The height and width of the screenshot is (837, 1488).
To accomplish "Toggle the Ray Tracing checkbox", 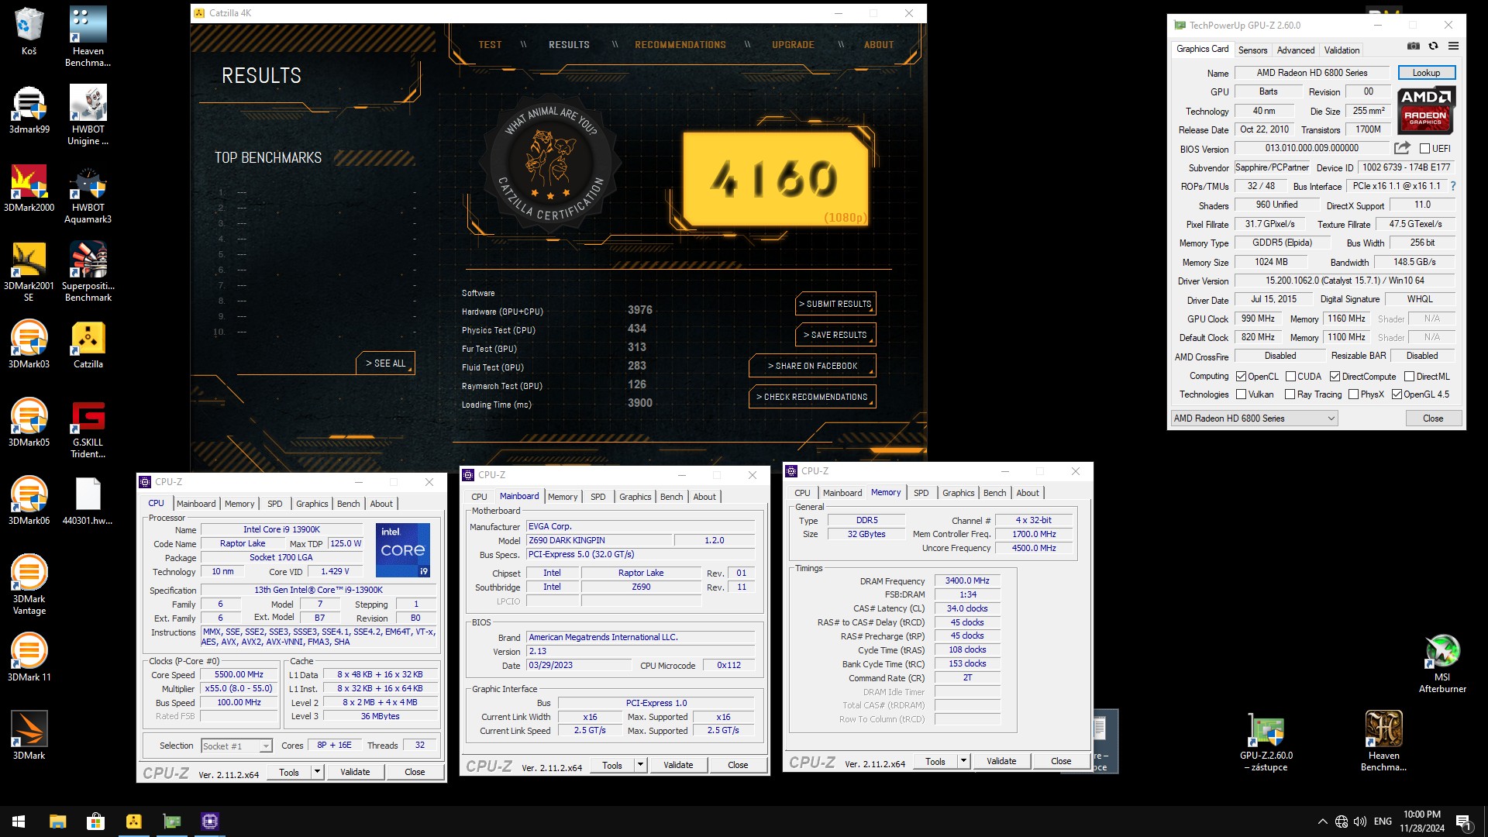I will (x=1290, y=394).
